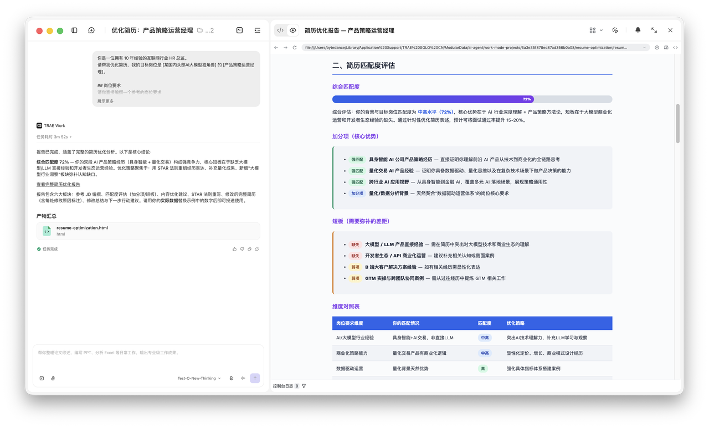Attach a file with the paperclip icon
Image resolution: width=709 pixels, height=428 pixels.
[x=53, y=378]
